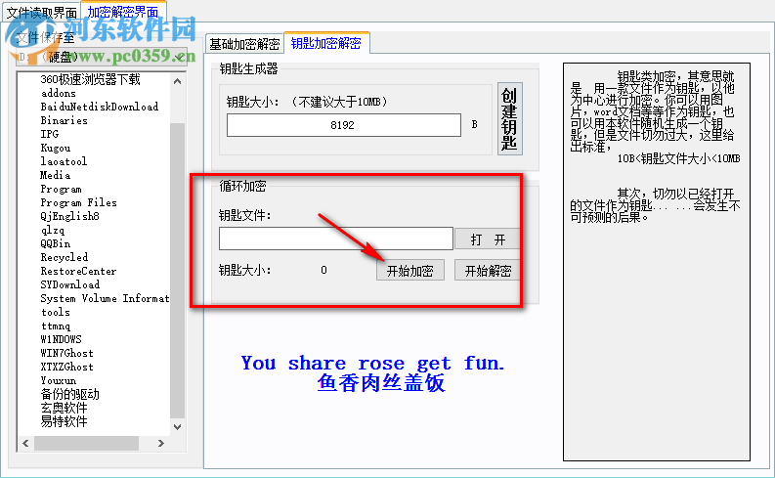Switch to the 文件读取界面 tab
Screen dimensions: 775x478
[x=41, y=12]
